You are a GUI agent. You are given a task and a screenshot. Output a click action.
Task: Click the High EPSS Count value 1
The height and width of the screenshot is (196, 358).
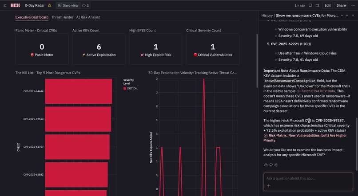(156, 47)
